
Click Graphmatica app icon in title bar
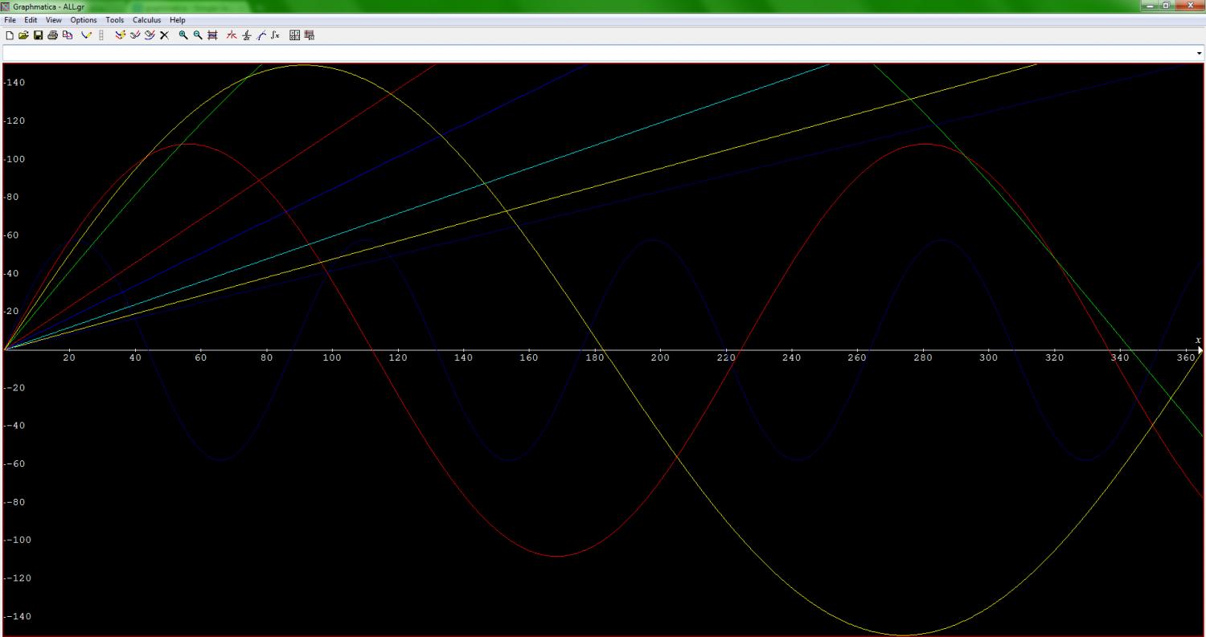tap(6, 6)
